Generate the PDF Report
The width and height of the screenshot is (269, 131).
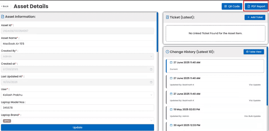pyautogui.click(x=256, y=6)
